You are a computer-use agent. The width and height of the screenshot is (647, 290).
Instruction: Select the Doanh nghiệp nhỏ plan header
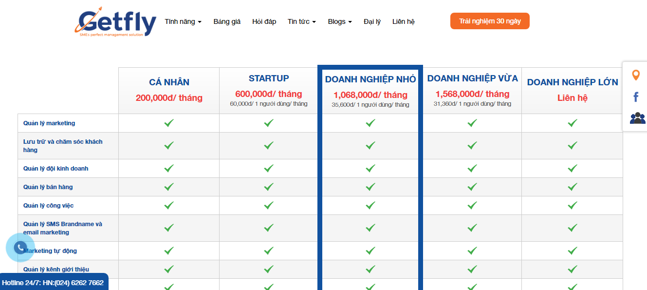click(370, 79)
